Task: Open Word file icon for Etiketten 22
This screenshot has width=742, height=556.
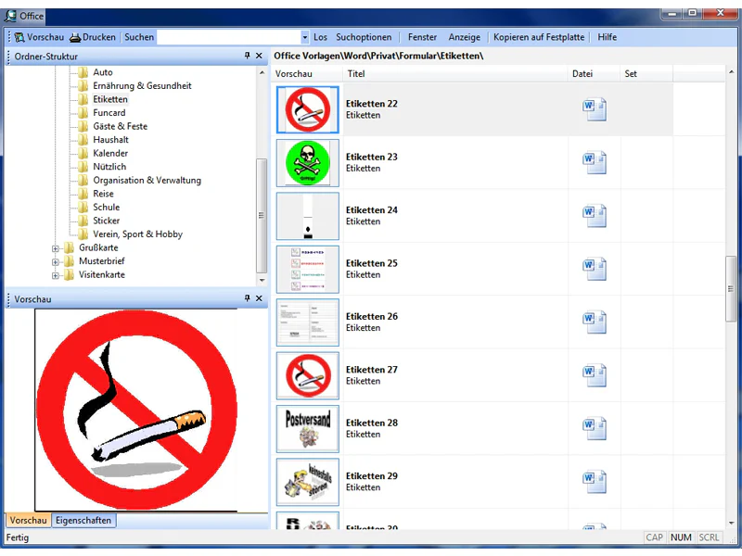Action: click(x=594, y=109)
